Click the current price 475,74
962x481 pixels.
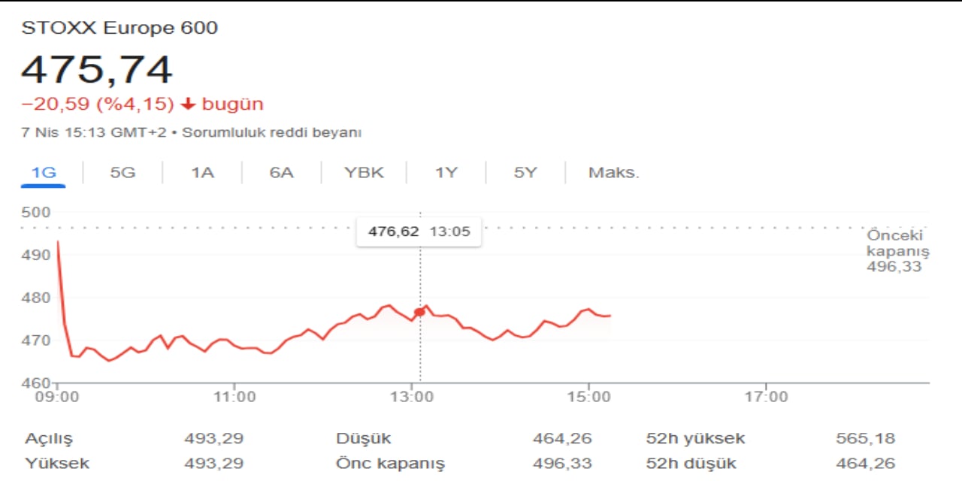(x=96, y=70)
